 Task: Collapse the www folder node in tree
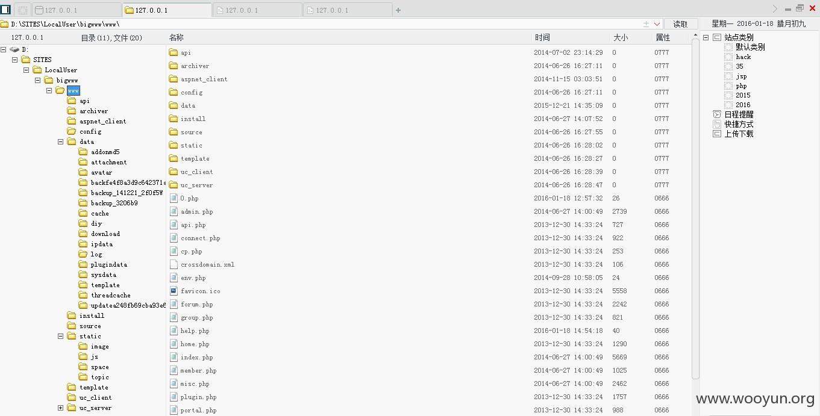click(x=49, y=90)
